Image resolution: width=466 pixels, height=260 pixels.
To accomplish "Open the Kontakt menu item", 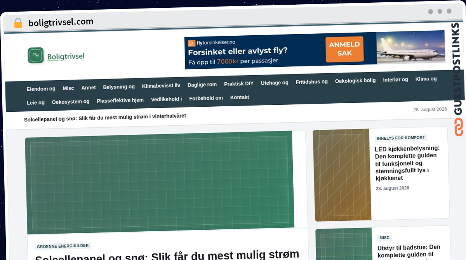I will click(240, 97).
